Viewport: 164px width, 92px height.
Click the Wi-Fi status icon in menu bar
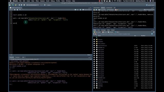click(115, 1)
